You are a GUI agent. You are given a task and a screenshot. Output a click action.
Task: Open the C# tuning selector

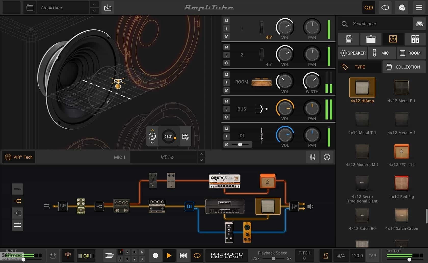coord(86,256)
